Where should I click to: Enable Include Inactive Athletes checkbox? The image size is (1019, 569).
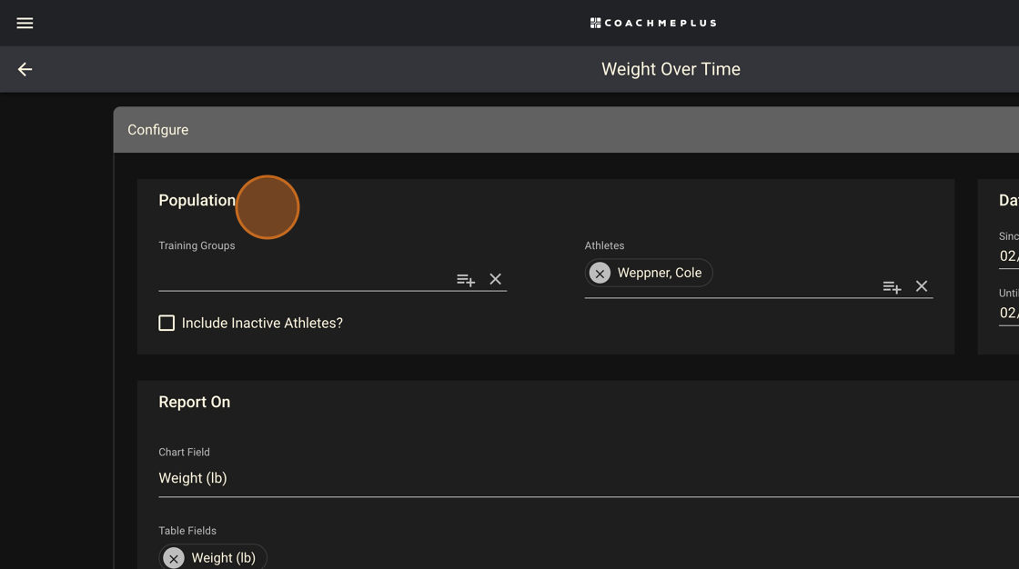(166, 323)
